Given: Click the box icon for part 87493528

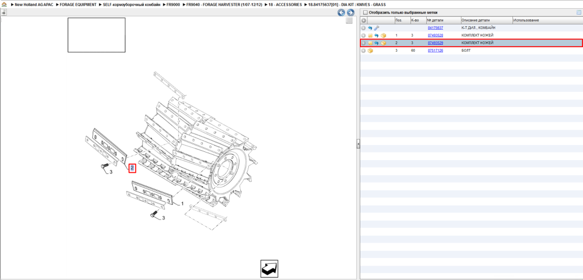Looking at the screenshot, I should pyautogui.click(x=384, y=36).
